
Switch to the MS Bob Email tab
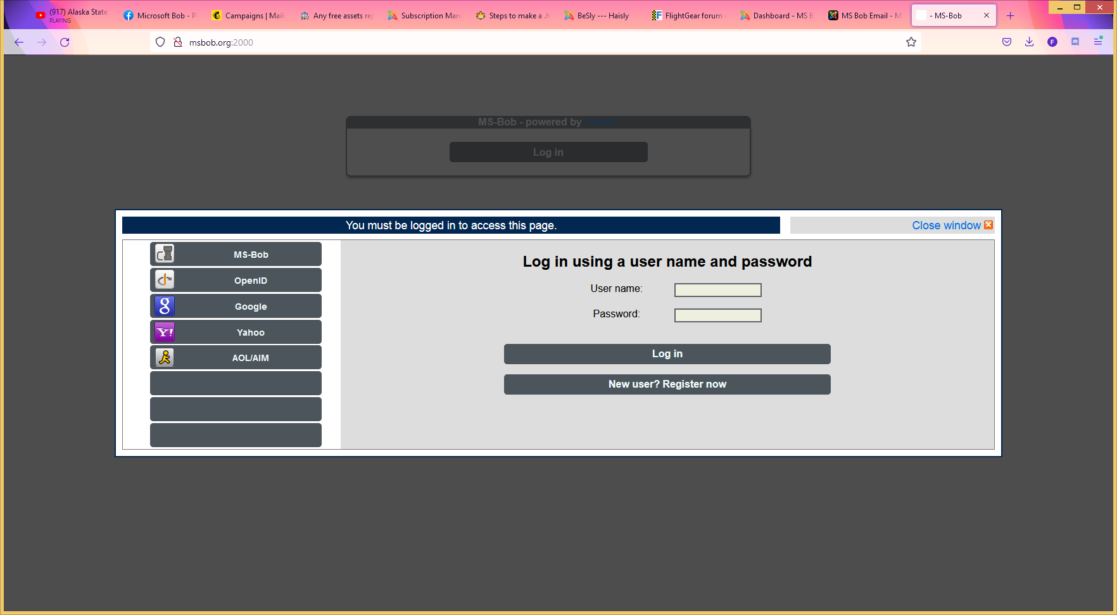point(864,16)
